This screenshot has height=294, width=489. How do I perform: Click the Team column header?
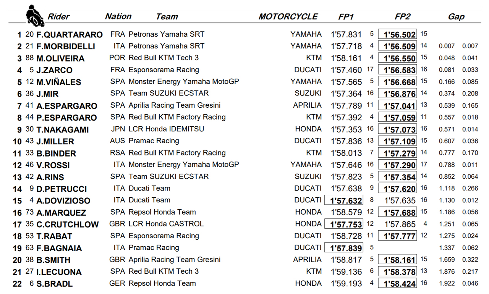click(x=167, y=16)
